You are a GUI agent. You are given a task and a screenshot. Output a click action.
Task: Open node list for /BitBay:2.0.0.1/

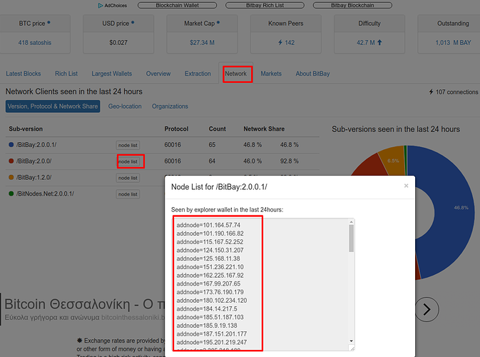[x=128, y=145]
